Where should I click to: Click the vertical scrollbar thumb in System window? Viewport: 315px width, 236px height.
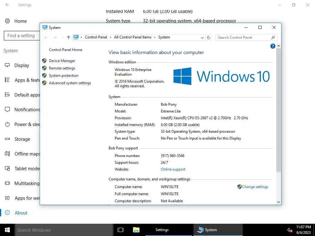tap(278, 110)
